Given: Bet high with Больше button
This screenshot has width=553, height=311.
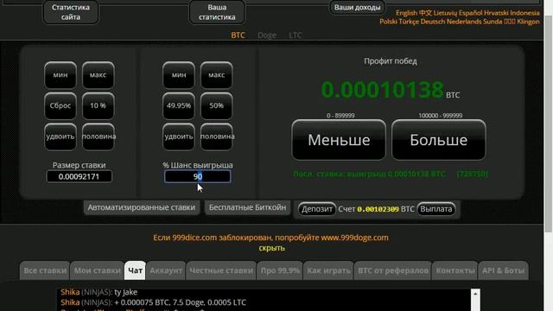Looking at the screenshot, I should click(x=439, y=140).
